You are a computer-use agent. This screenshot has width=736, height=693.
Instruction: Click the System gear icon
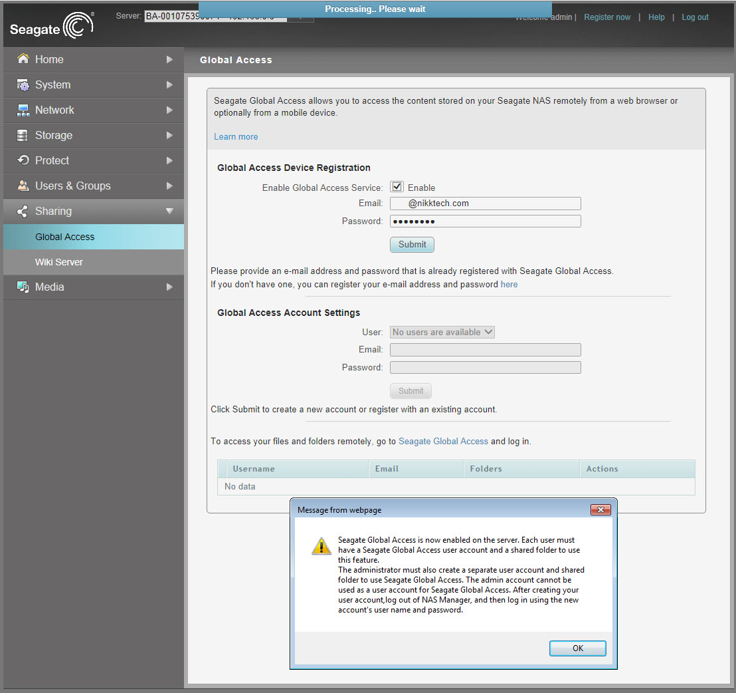tap(23, 84)
